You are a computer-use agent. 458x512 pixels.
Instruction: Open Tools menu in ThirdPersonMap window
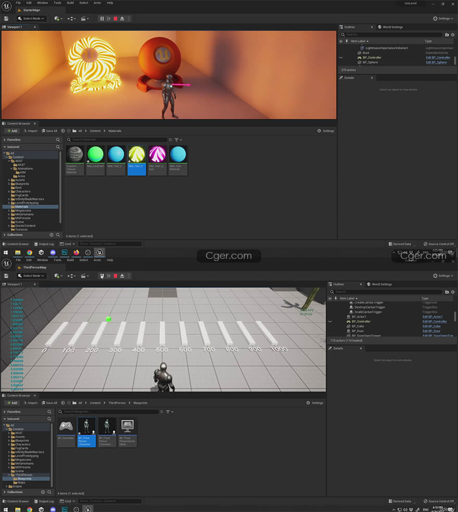click(x=57, y=260)
